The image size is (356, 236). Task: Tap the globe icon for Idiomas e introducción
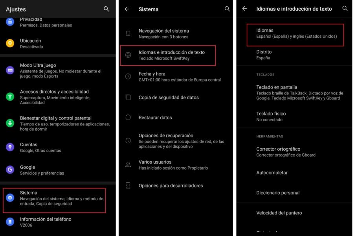coord(128,55)
